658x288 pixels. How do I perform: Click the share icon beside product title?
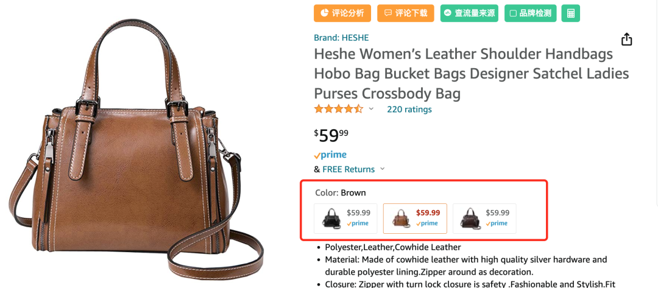point(626,40)
